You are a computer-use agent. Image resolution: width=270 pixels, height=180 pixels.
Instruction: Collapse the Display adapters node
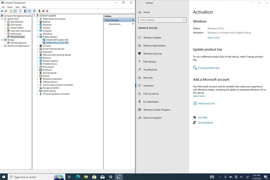coord(38,37)
